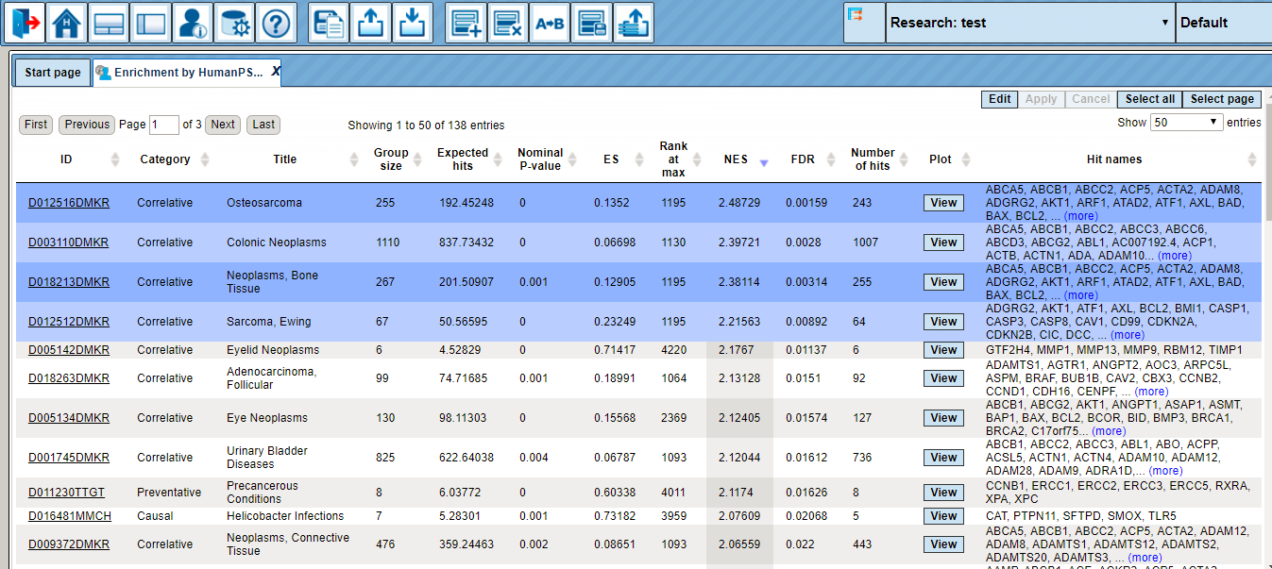Click the table calculator icon
The image size is (1272, 569).
tap(592, 23)
